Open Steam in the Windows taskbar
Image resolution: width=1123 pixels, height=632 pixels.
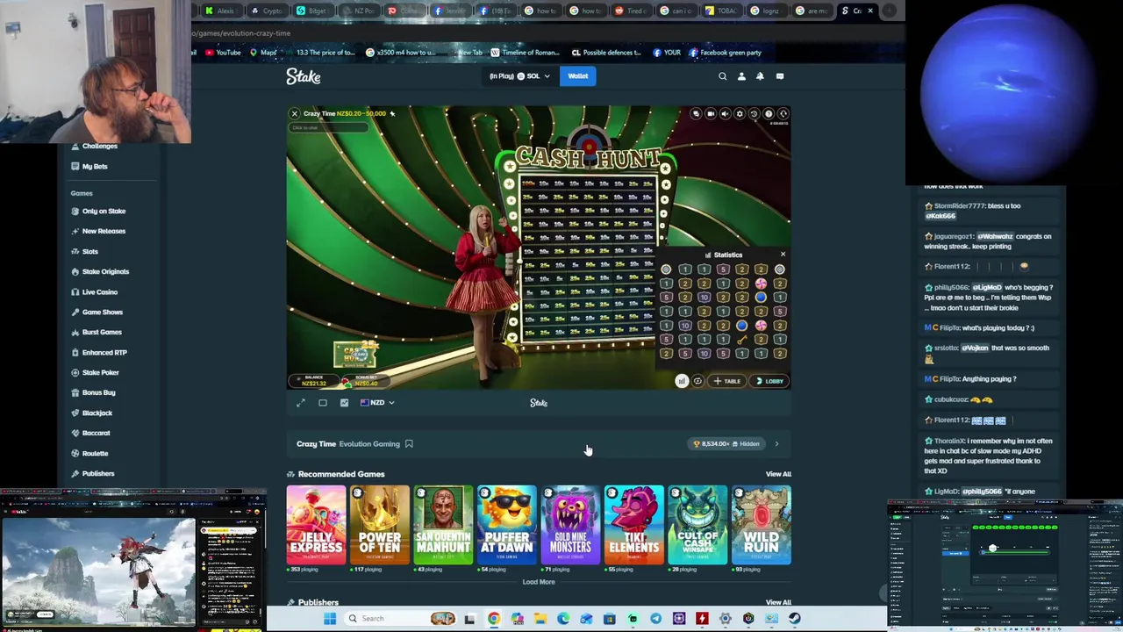tap(794, 619)
